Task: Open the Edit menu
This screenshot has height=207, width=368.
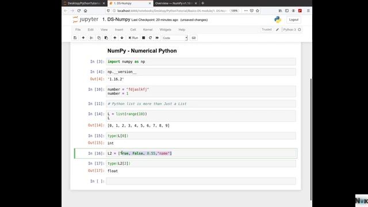Action: click(91, 29)
